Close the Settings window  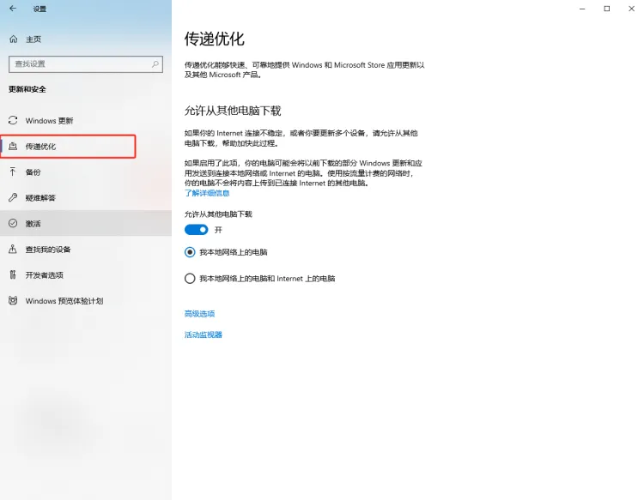pos(631,9)
